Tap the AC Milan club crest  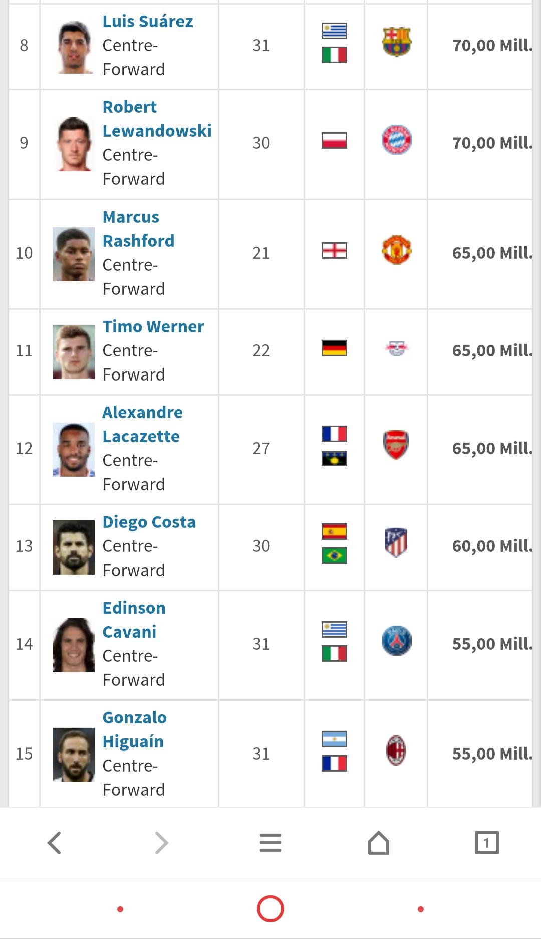point(396,750)
